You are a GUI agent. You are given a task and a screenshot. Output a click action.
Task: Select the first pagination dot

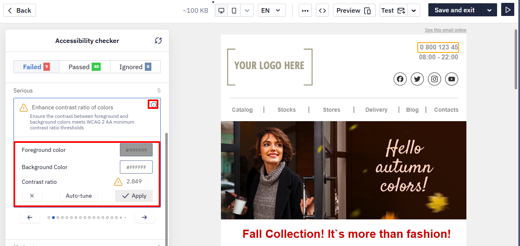49,218
